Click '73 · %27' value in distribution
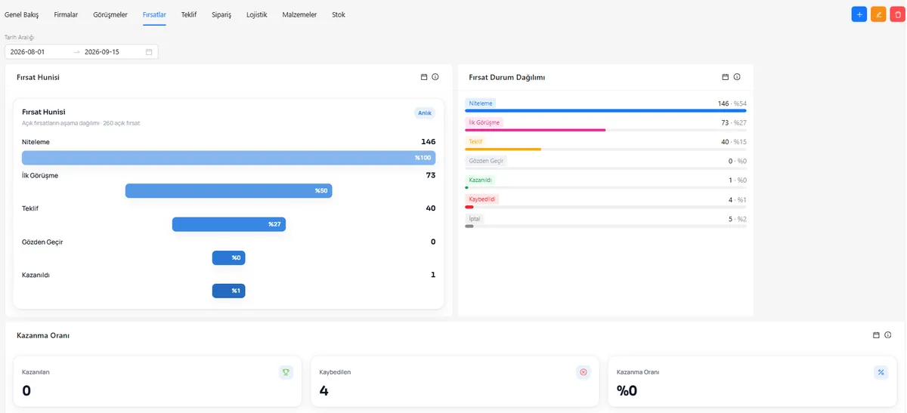 point(734,122)
